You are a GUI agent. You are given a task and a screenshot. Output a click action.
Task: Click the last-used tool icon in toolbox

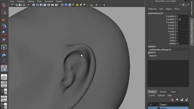tap(4, 68)
